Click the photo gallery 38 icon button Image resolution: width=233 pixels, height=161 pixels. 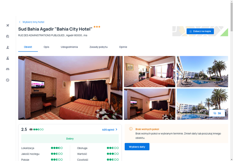point(217,113)
